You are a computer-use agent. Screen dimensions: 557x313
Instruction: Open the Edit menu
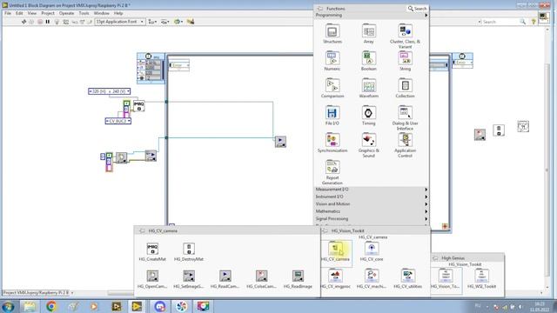19,13
